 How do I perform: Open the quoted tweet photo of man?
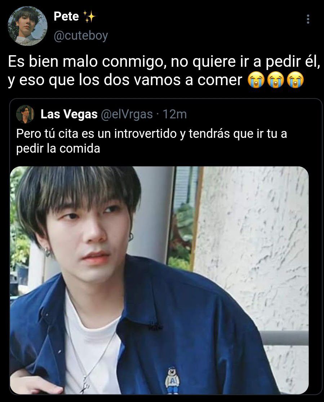coord(159,280)
